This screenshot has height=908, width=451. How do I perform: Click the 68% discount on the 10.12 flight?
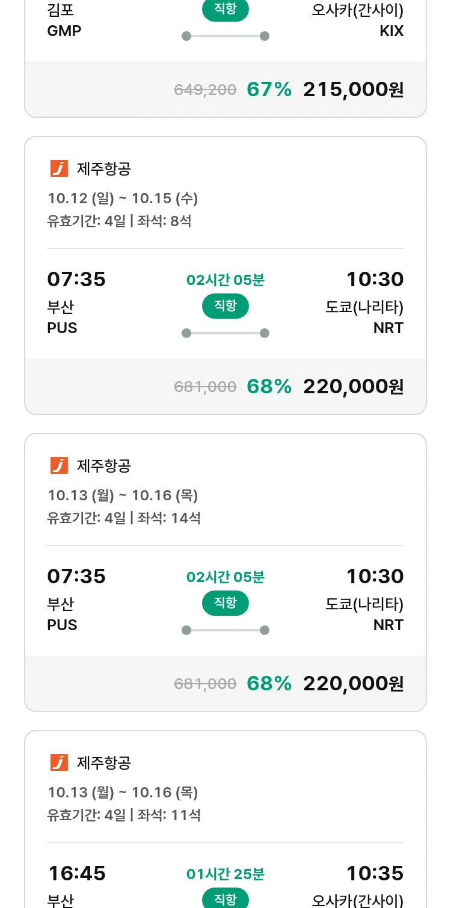[x=269, y=386]
